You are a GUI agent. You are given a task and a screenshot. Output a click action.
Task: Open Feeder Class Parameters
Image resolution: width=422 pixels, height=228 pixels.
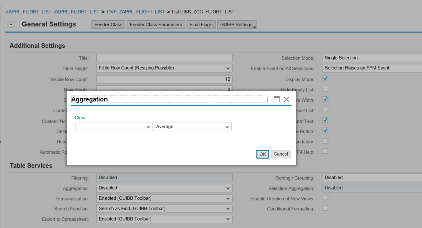coord(155,25)
